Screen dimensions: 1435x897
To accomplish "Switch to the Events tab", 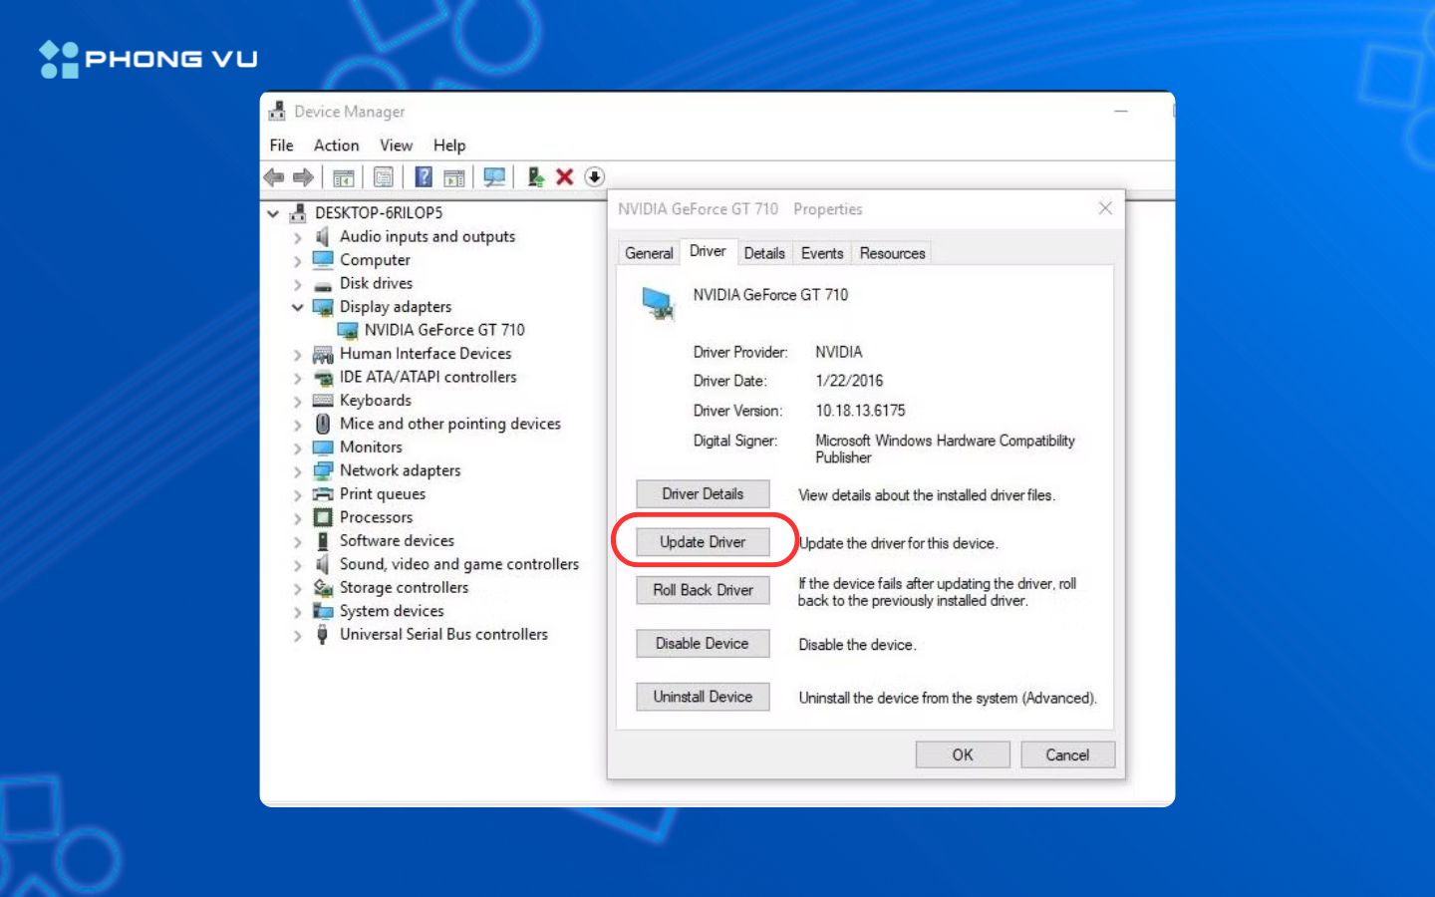I will coord(822,253).
